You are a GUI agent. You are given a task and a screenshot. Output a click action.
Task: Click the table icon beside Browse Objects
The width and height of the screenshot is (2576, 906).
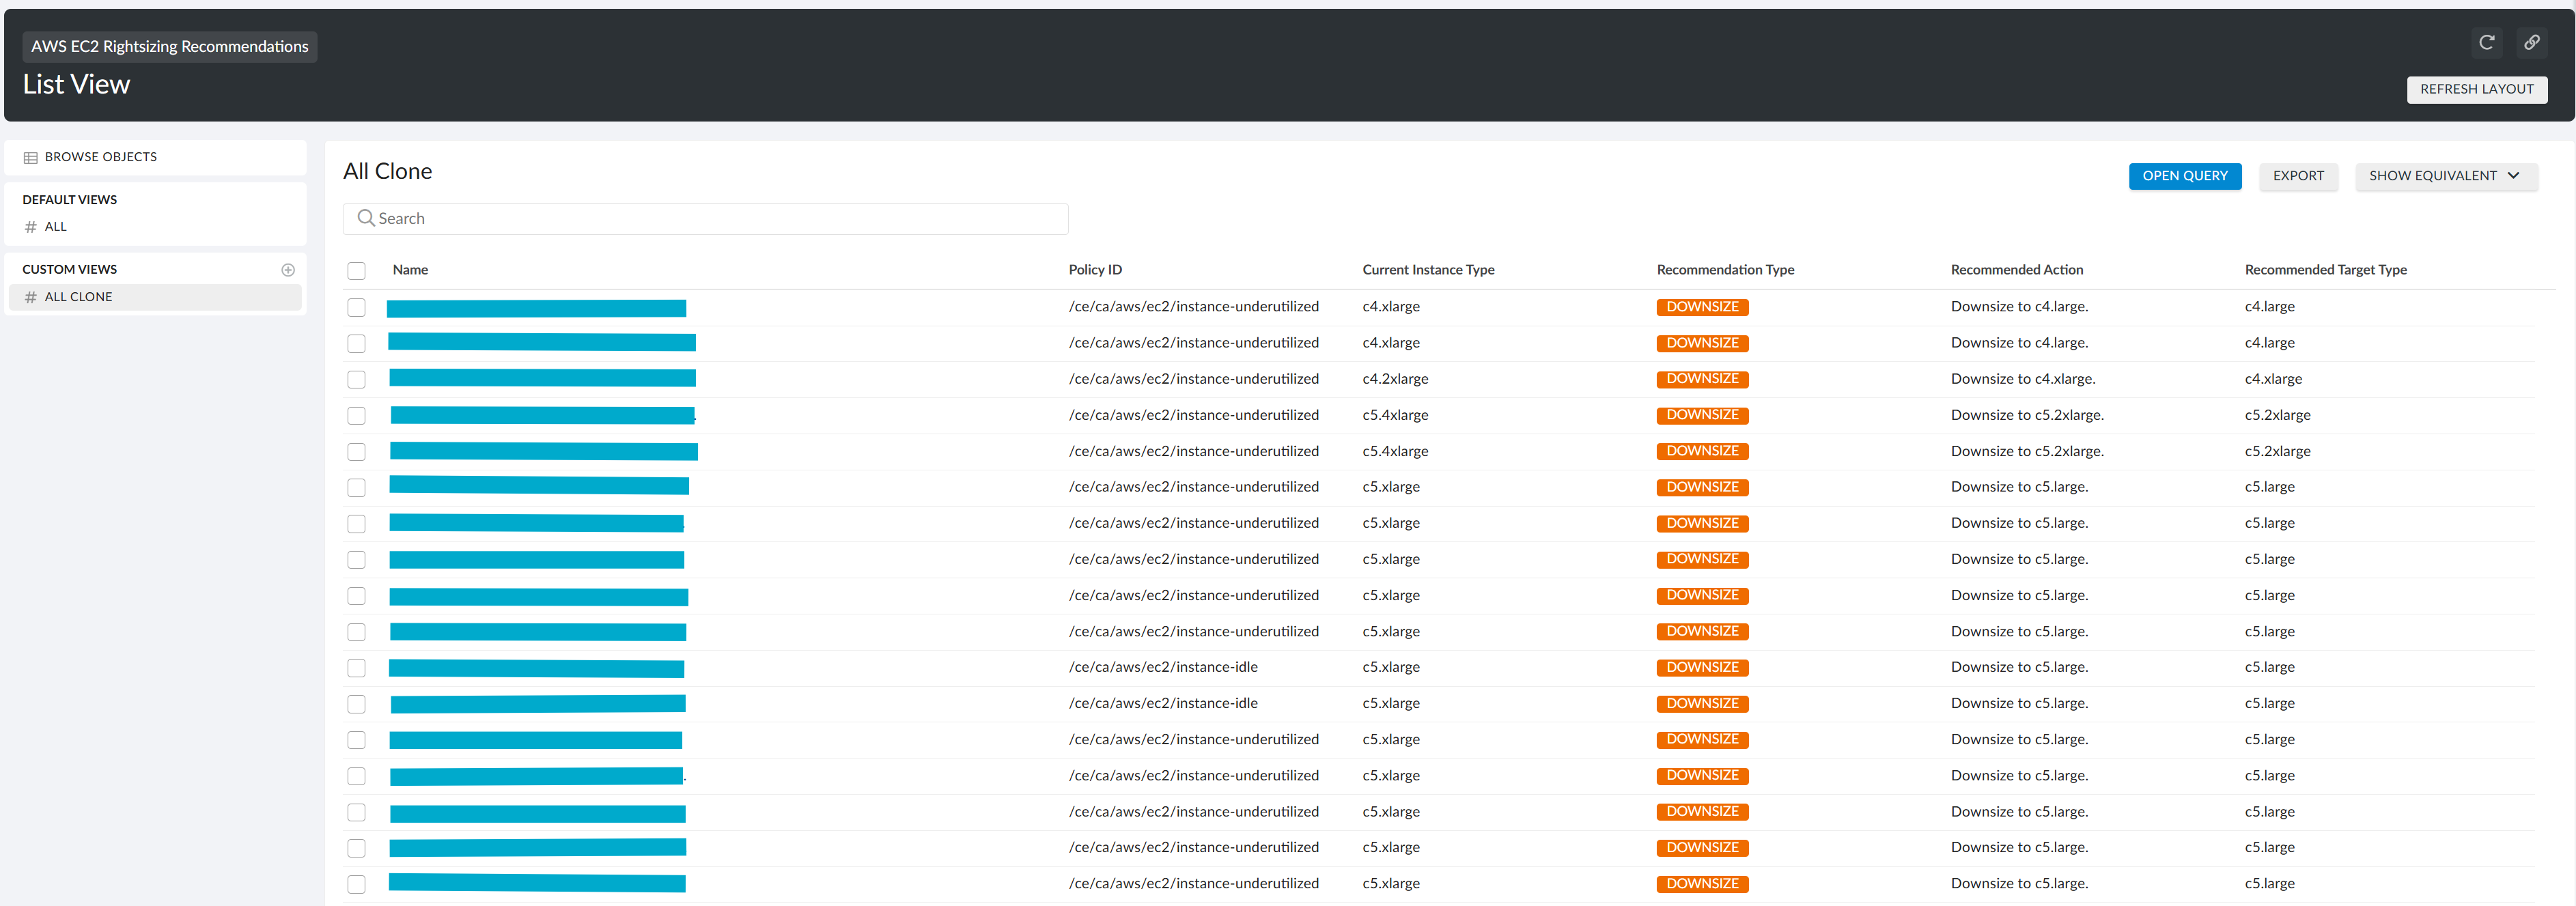point(31,158)
